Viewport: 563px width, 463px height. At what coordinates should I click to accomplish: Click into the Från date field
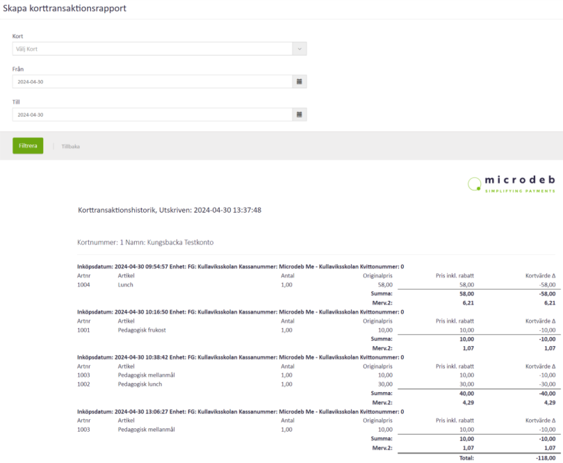pos(153,82)
